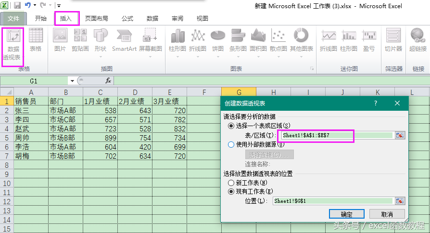430x233 pixels.
Task: Open the Name Box dropdown arrow
Action: [x=72, y=81]
